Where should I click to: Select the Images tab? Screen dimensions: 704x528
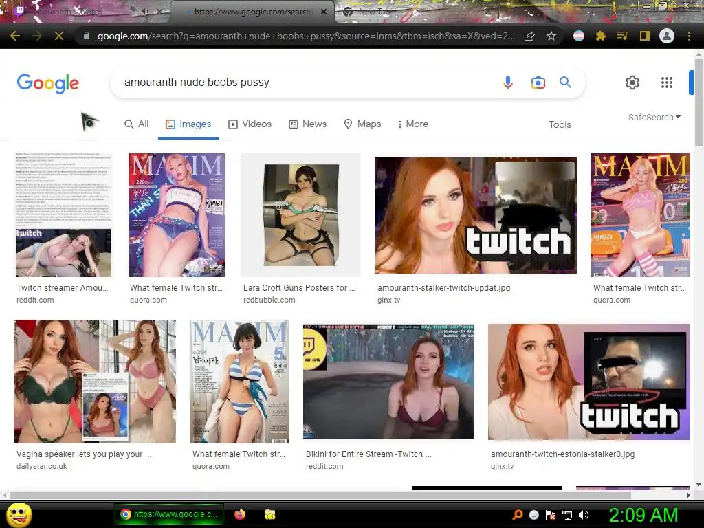point(188,124)
